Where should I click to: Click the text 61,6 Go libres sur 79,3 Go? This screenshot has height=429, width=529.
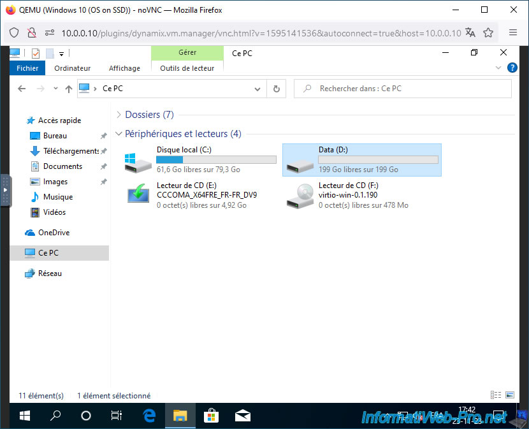[x=198, y=170]
